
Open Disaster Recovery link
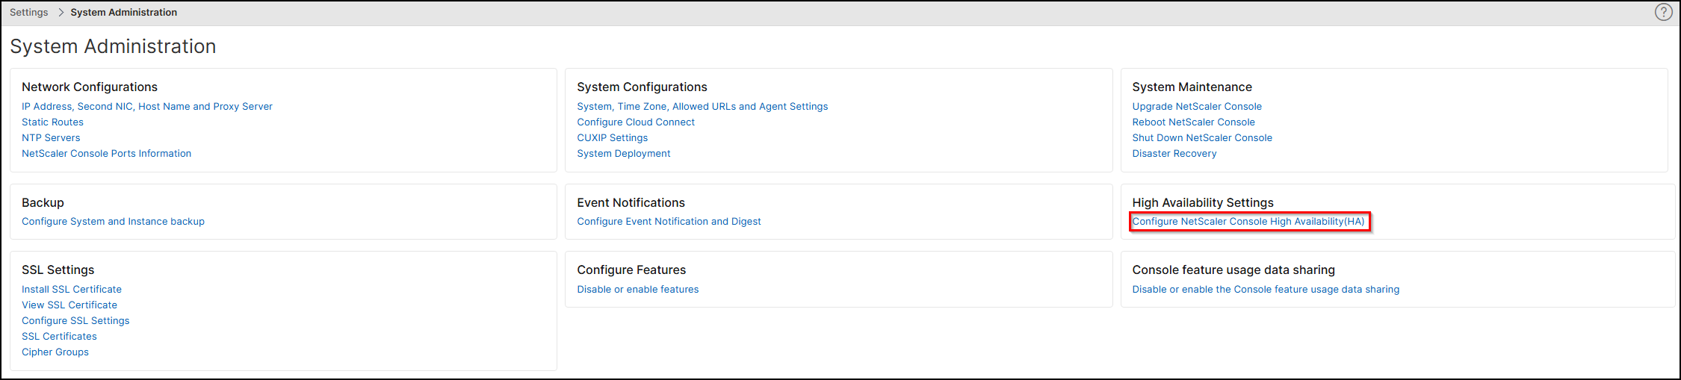(1174, 154)
